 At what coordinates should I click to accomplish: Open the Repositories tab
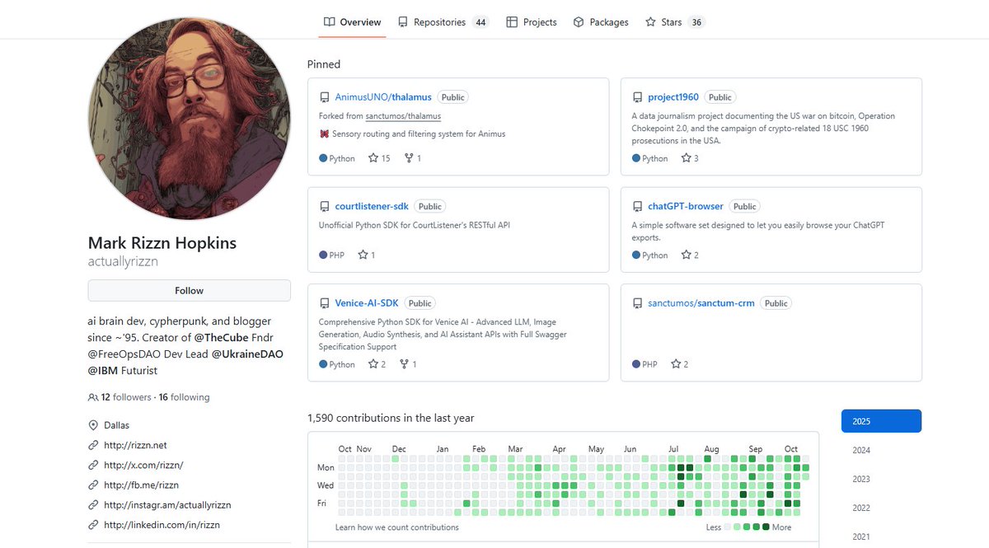coord(442,22)
